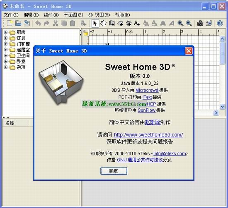Open the http://www.sweethome3d.com/ link
This screenshot has width=228, height=208.
(148, 135)
